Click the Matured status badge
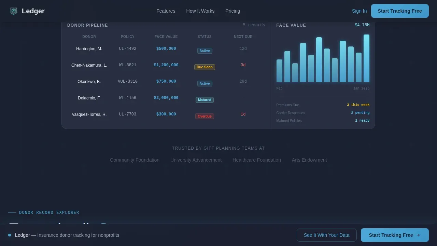This screenshot has width=437, height=246. pyautogui.click(x=205, y=100)
